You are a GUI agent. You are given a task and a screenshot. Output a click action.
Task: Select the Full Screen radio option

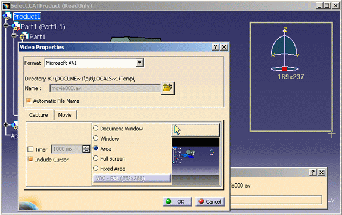pos(96,158)
